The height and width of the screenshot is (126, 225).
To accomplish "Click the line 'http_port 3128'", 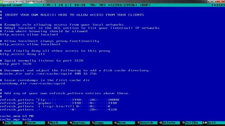I will coord(15,64).
